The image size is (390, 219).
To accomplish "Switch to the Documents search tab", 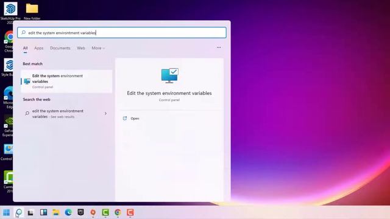I will coord(60,48).
